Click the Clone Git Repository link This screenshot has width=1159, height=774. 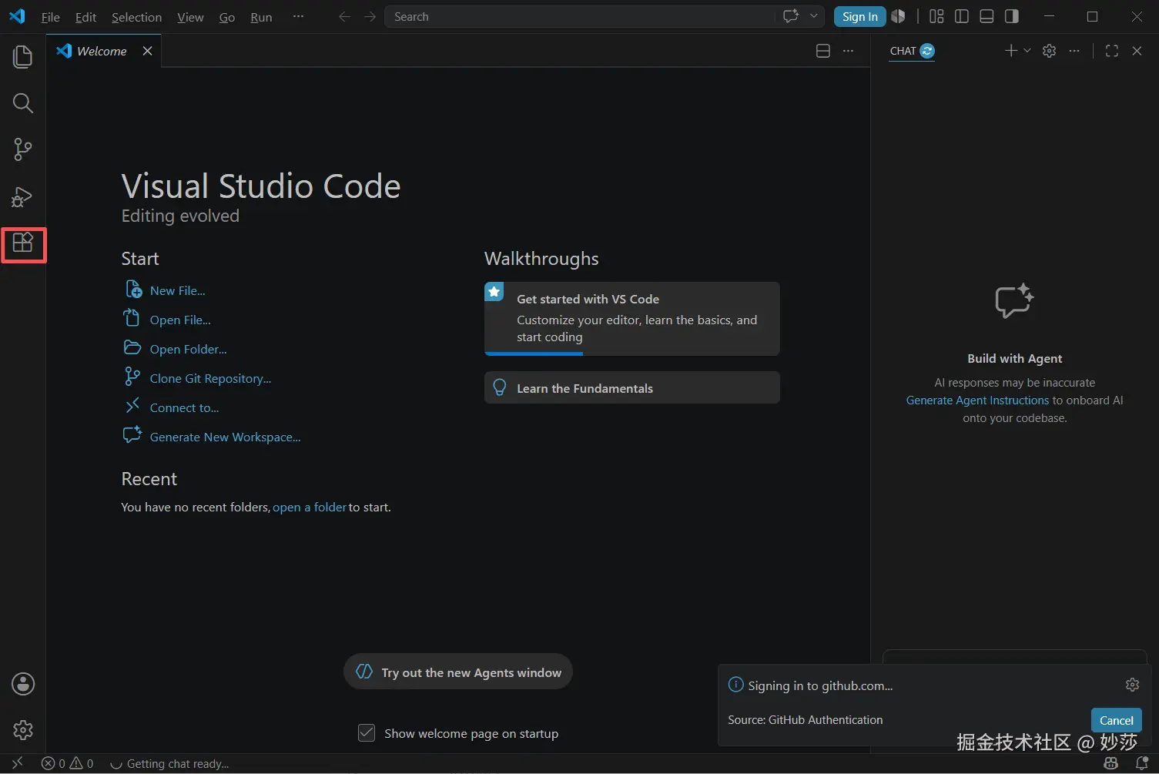[210, 378]
